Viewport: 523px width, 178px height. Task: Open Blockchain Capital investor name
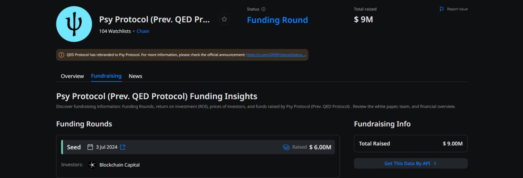click(119, 165)
